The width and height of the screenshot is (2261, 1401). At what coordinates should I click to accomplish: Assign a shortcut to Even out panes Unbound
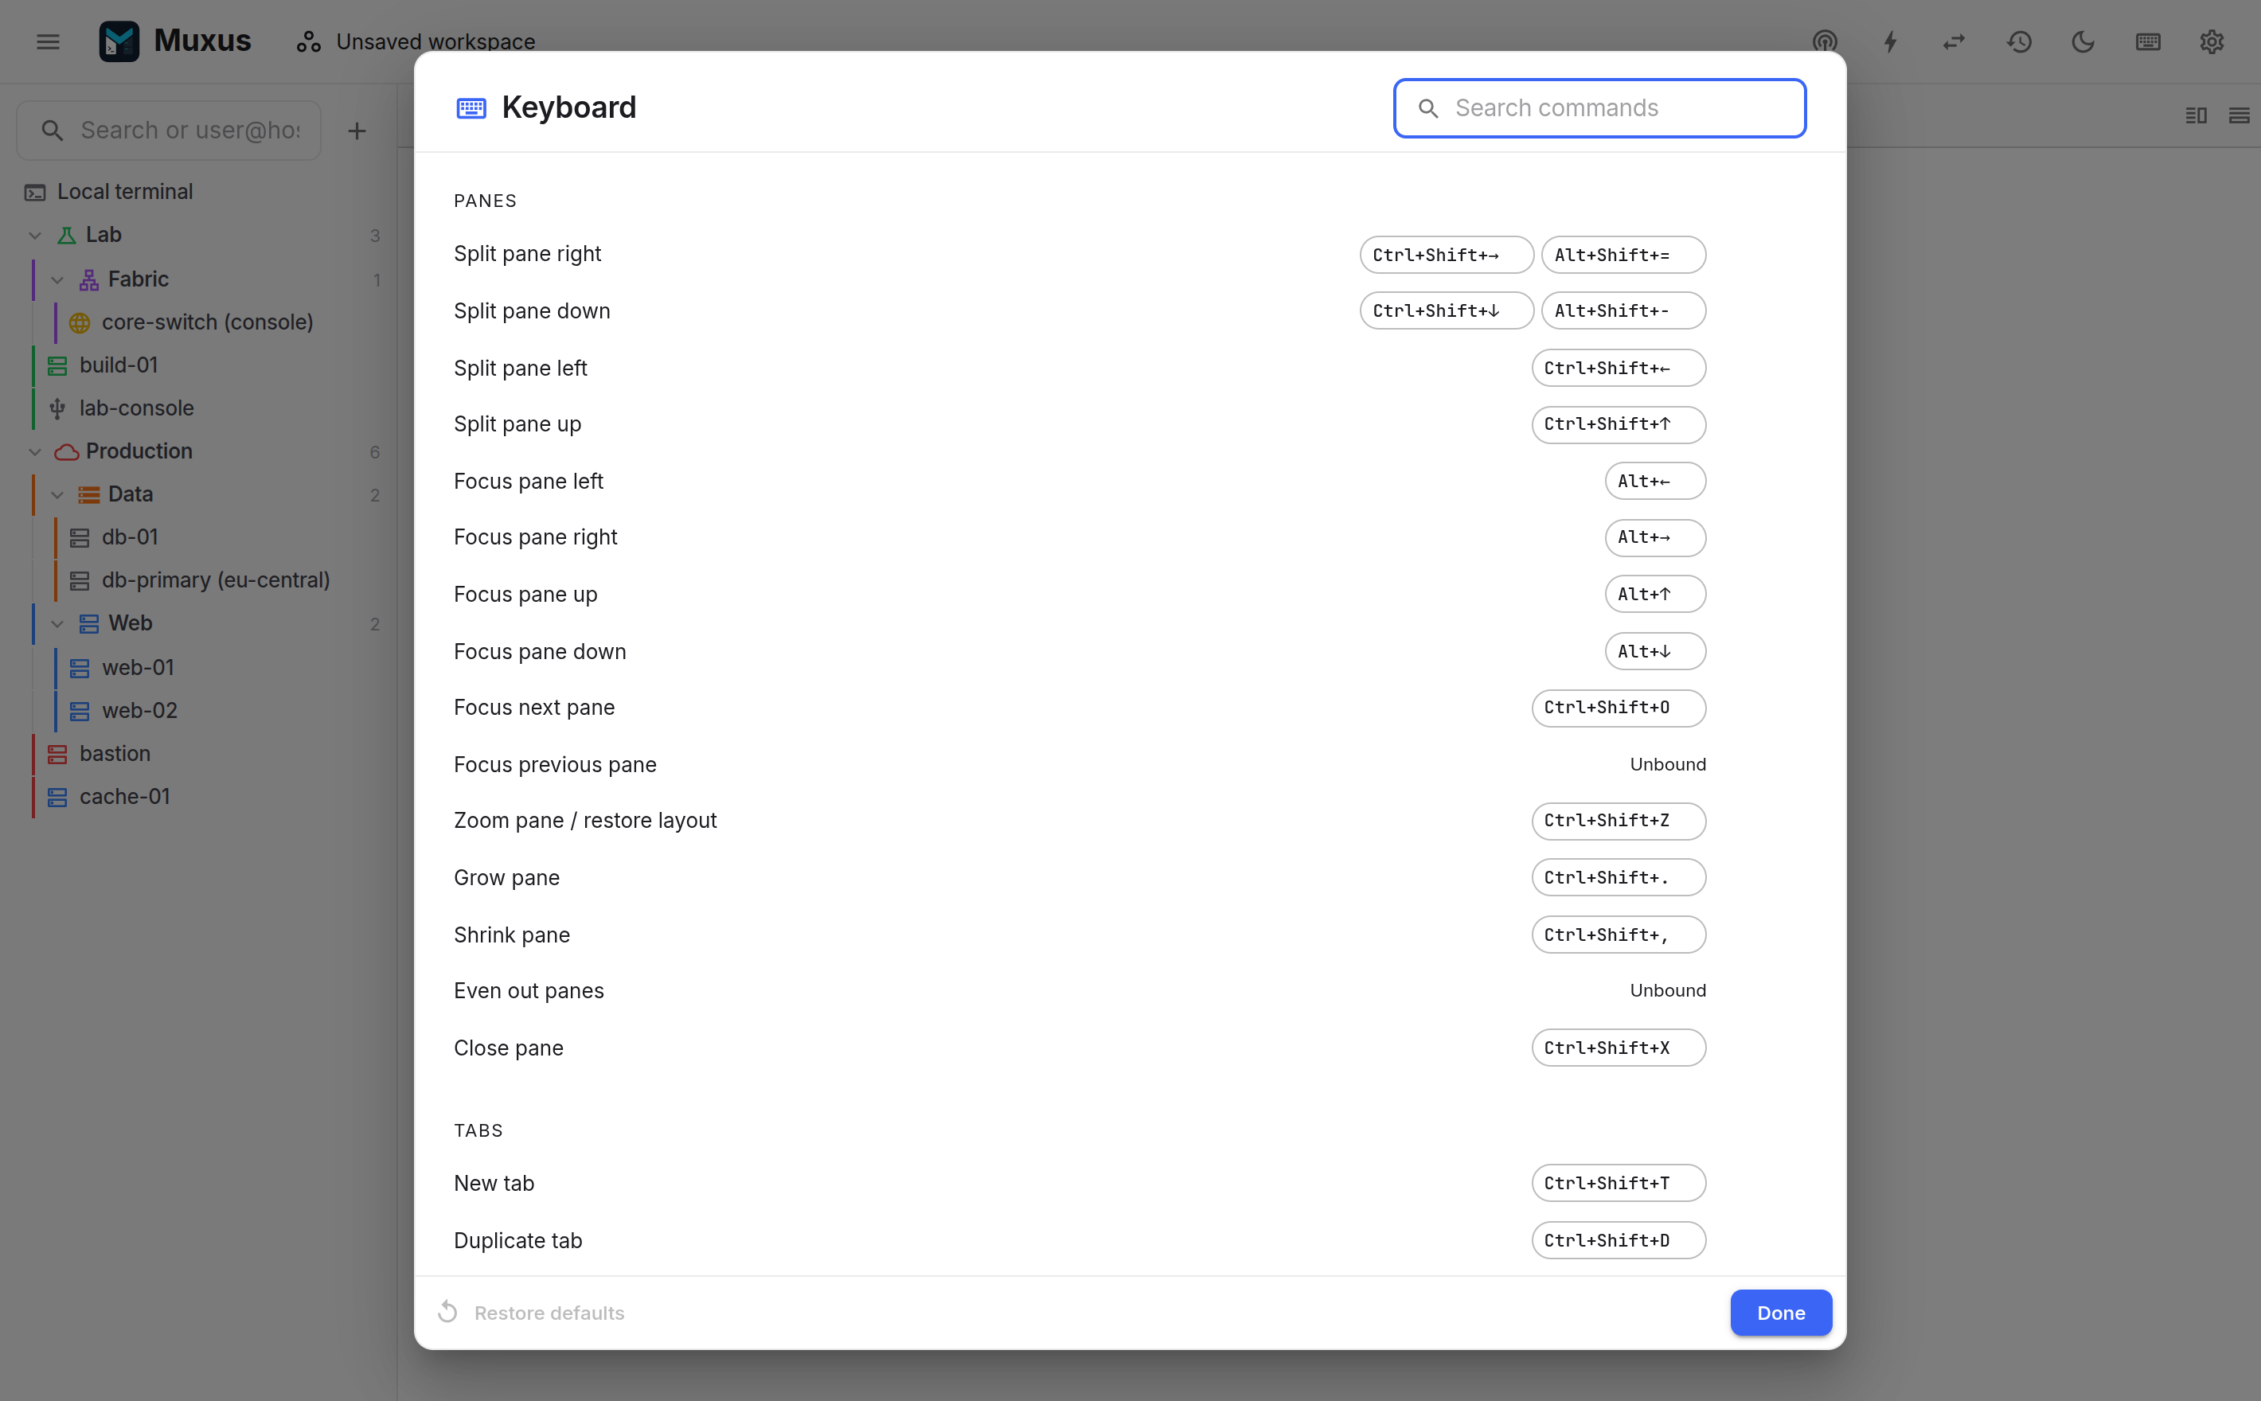tap(1668, 990)
